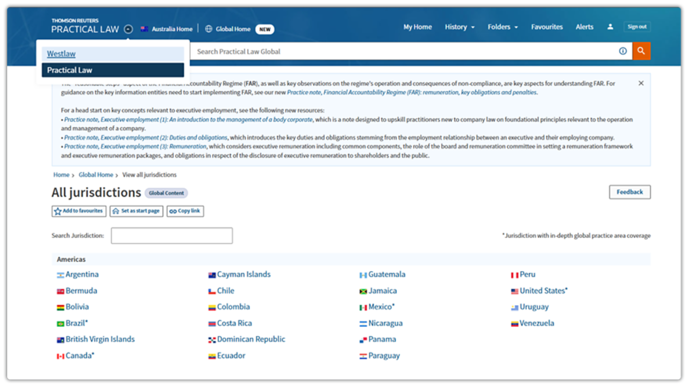Open the Brazil jurisdiction link
This screenshot has width=688, height=387.
point(75,323)
